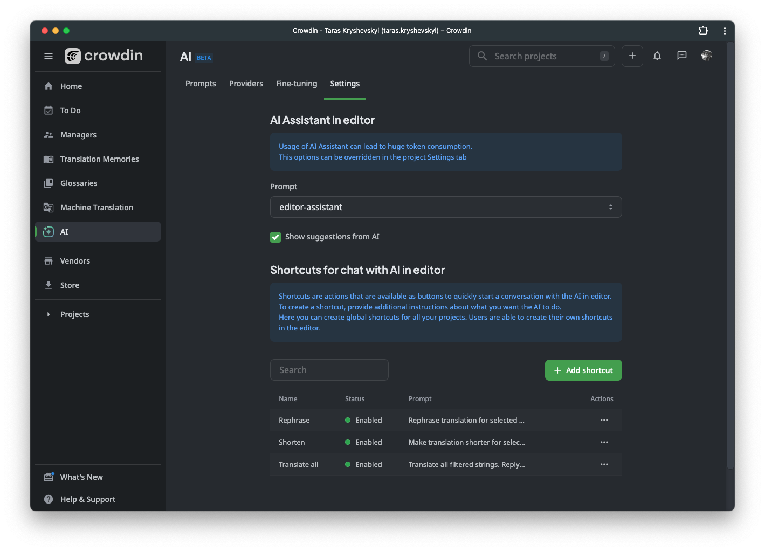The width and height of the screenshot is (765, 551).
Task: Click "Make translation shorter for selec..." prompt text
Action: (467, 442)
